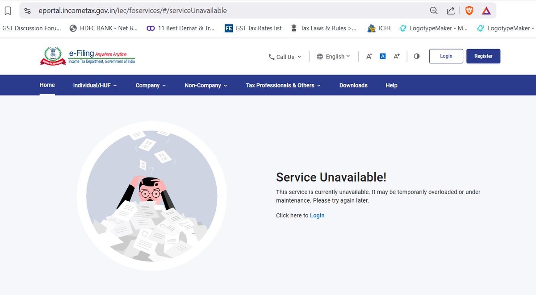Click the Service Unavailable! heading
The height and width of the screenshot is (295, 536).
pos(331,177)
